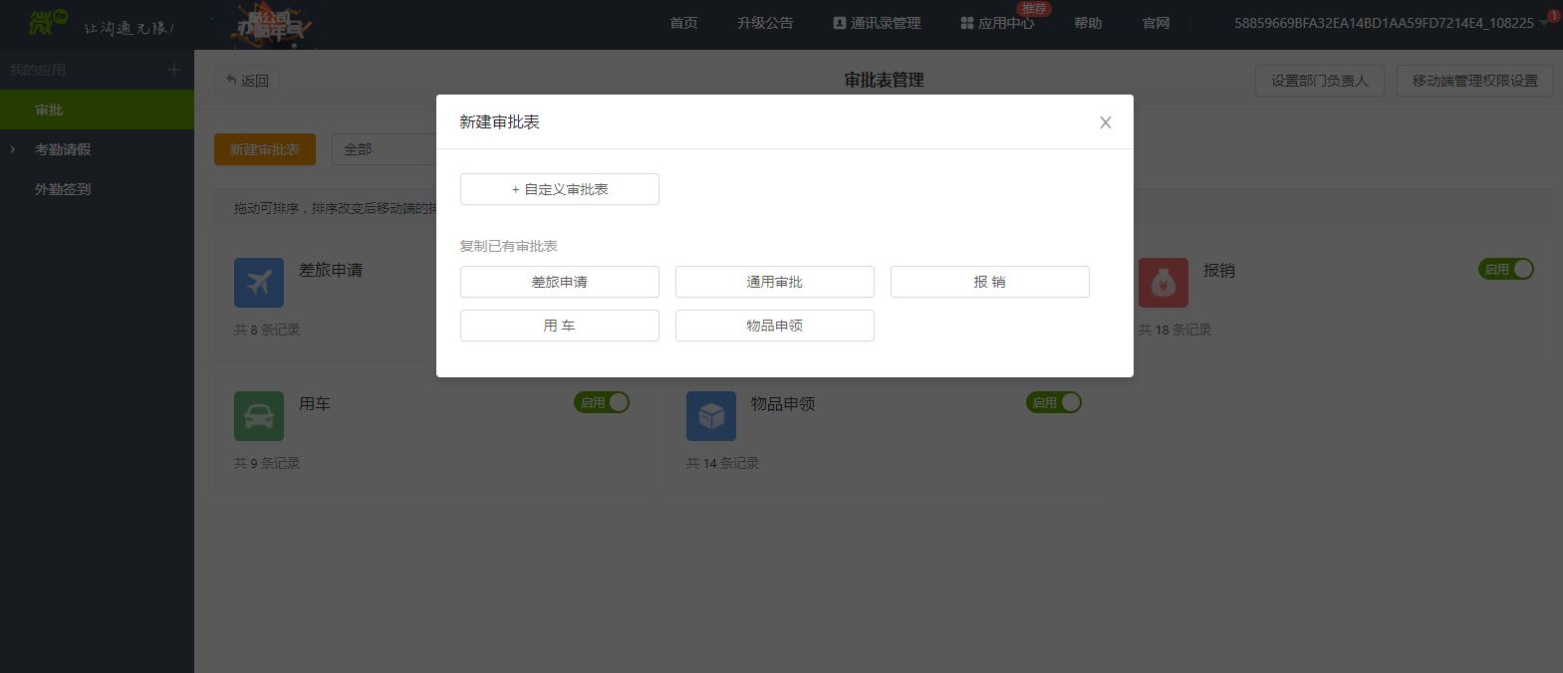Click the 返回 back button
The height and width of the screenshot is (673, 1563).
[x=247, y=81]
